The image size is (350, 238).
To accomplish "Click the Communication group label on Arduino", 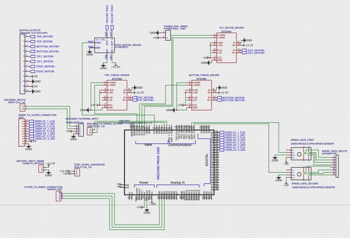I will (180, 145).
